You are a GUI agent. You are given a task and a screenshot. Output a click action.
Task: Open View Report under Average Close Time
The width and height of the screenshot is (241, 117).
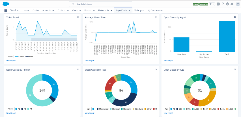(x=90, y=60)
